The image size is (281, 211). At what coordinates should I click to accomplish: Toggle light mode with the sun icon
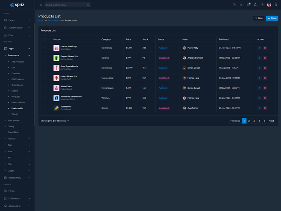pos(241,5)
